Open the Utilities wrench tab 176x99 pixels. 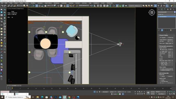point(174,9)
